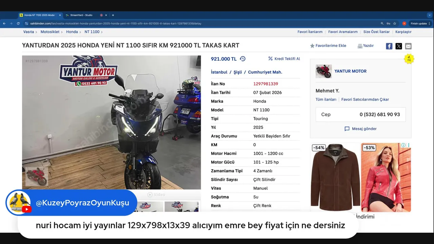The image size is (434, 244).
Task: Go to the Vasıta breadcrumb
Action: click(28, 32)
